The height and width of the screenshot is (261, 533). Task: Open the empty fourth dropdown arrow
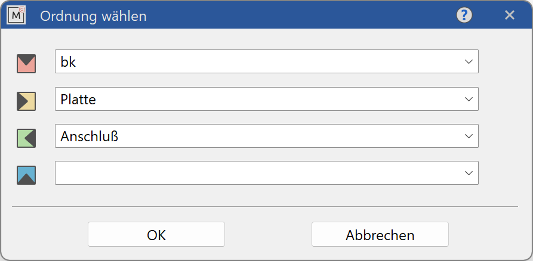pyautogui.click(x=469, y=173)
